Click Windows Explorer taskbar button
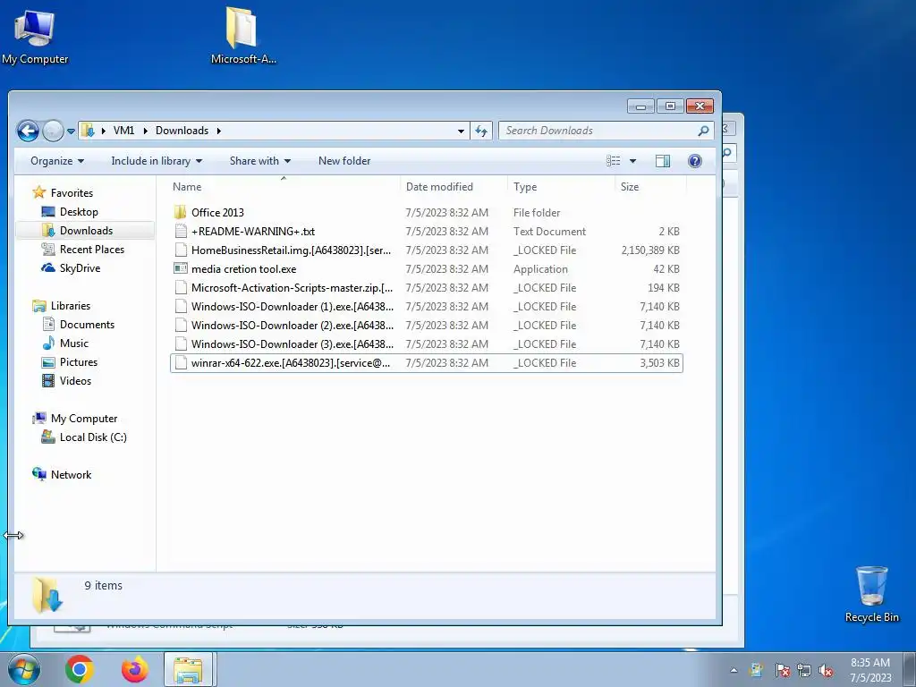 189,669
